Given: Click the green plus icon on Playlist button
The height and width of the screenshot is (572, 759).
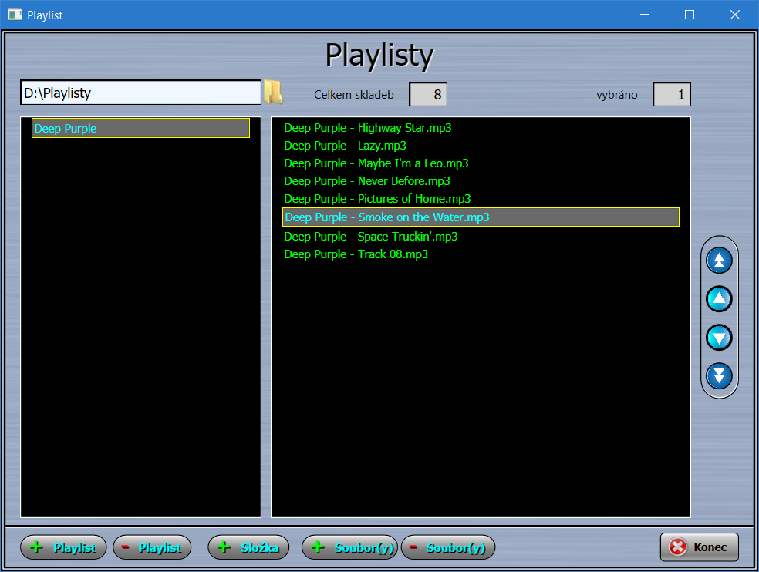Looking at the screenshot, I should [x=35, y=547].
